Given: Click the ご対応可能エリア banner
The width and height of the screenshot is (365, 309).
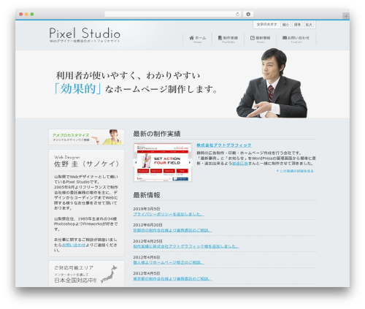Looking at the screenshot, I should [x=86, y=274].
